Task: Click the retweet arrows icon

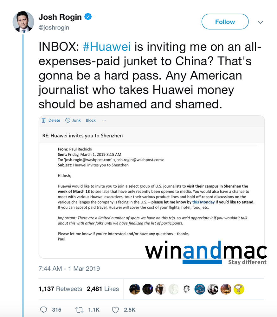Action: tap(80, 310)
